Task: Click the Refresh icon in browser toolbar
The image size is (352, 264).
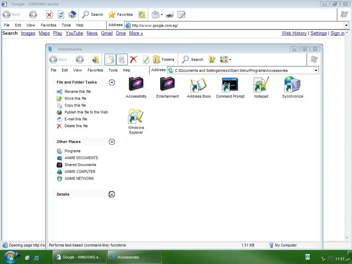Action: pos(61,14)
